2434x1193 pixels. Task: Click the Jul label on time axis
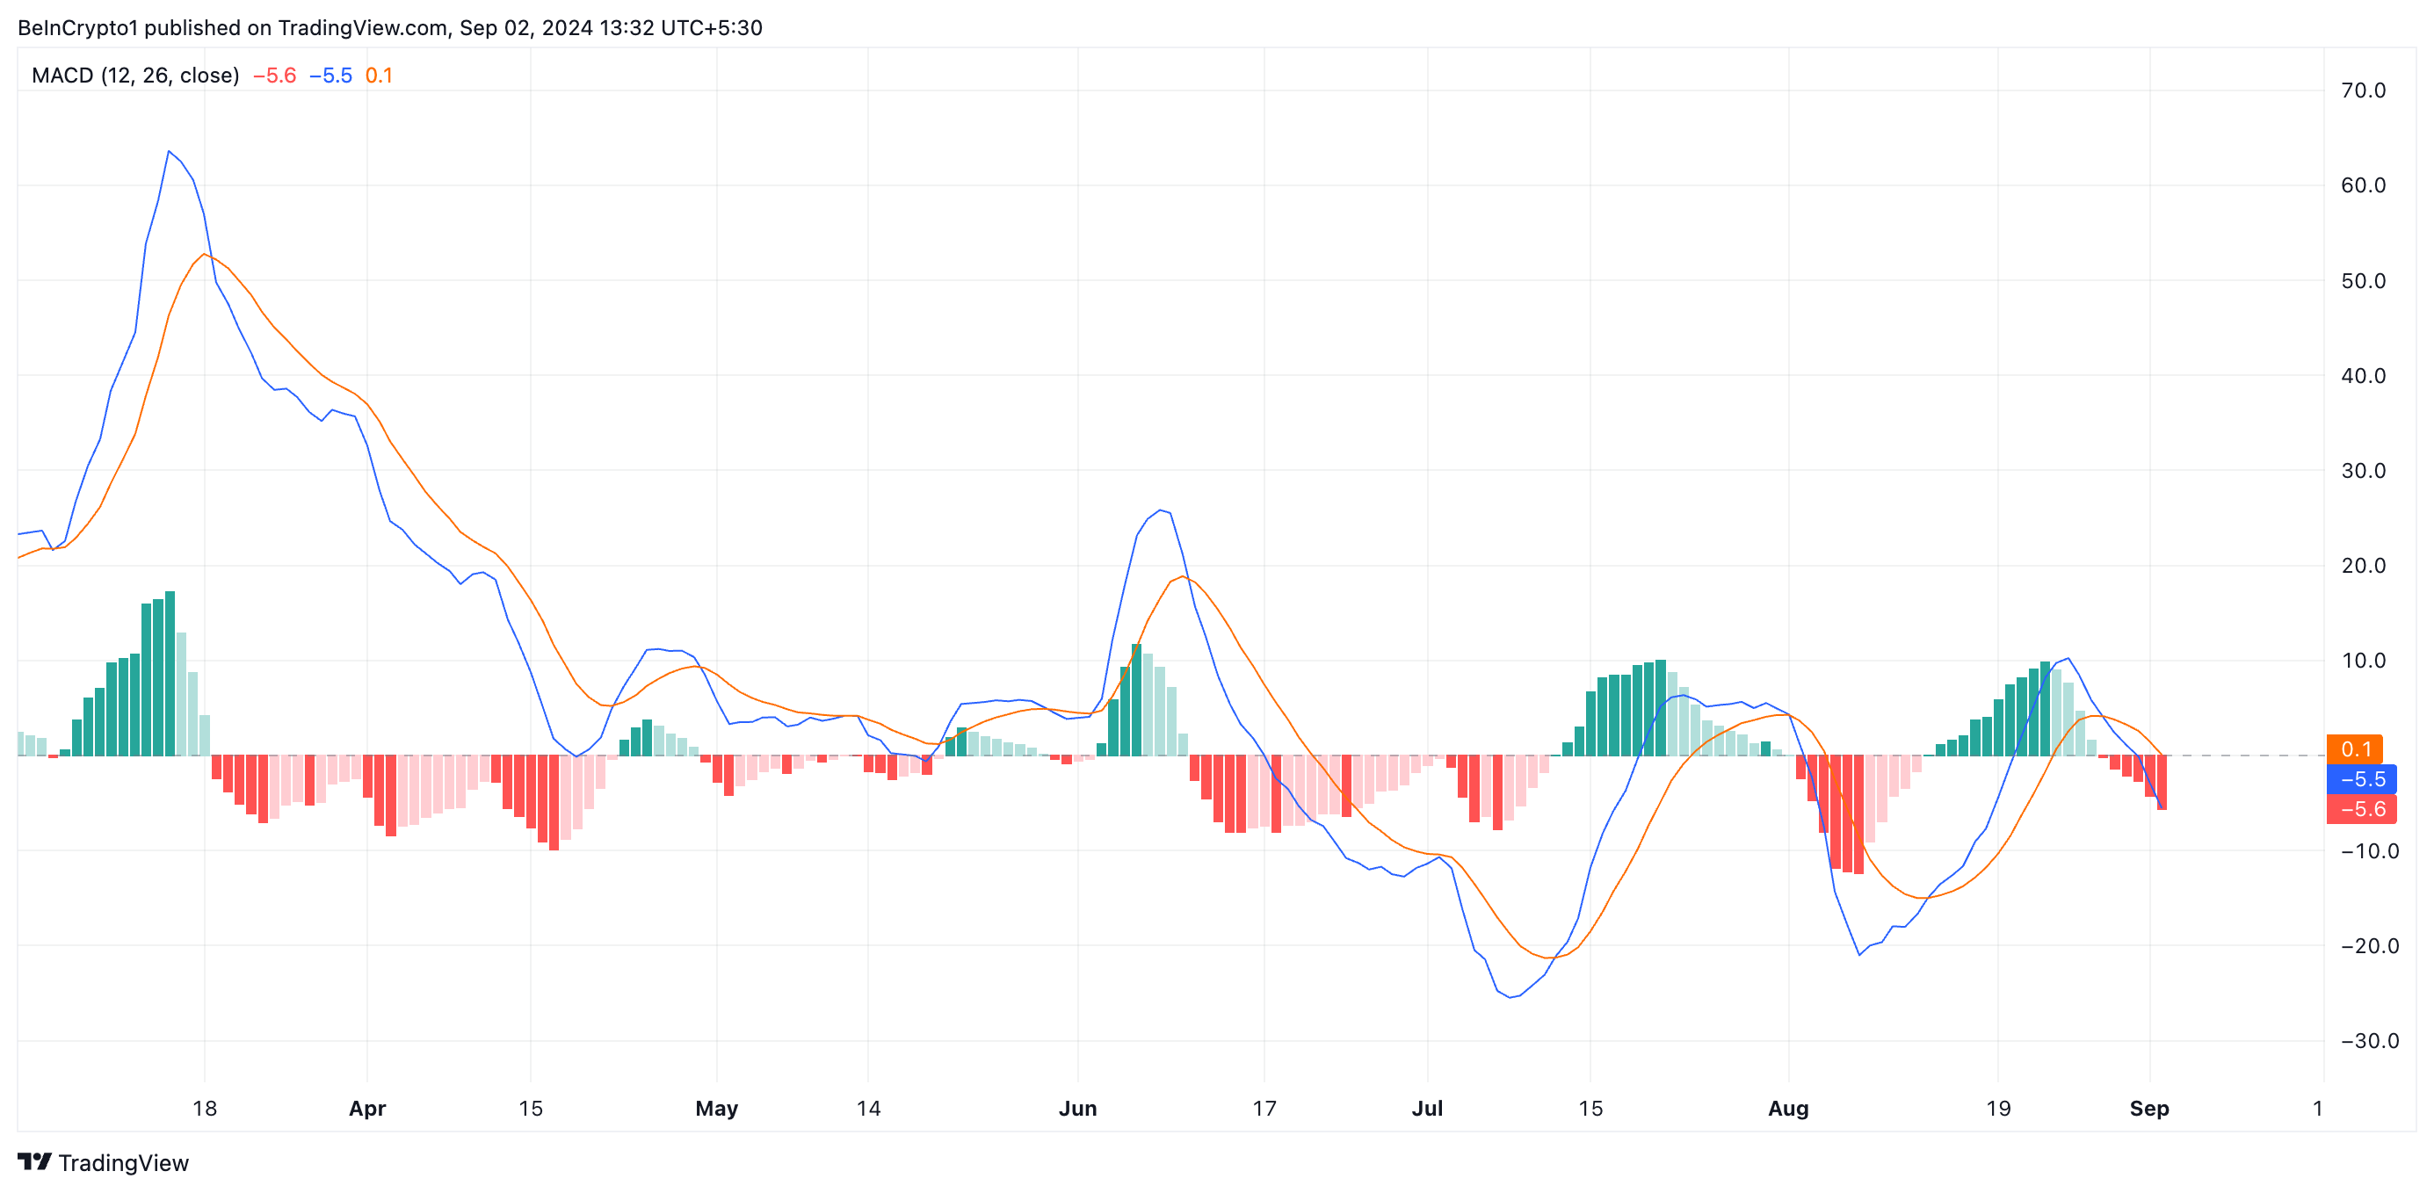pyautogui.click(x=1427, y=1108)
